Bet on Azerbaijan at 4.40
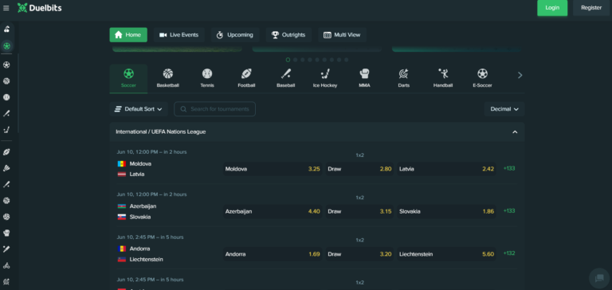This screenshot has width=612, height=290. point(273,212)
